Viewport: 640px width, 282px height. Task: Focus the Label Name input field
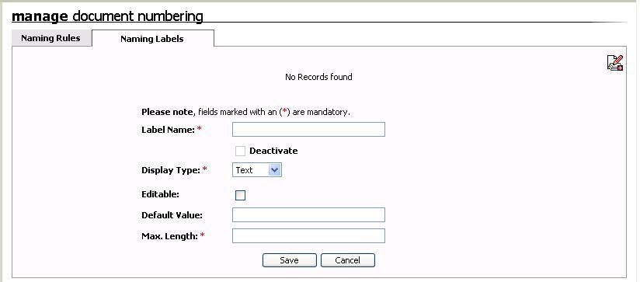click(308, 130)
